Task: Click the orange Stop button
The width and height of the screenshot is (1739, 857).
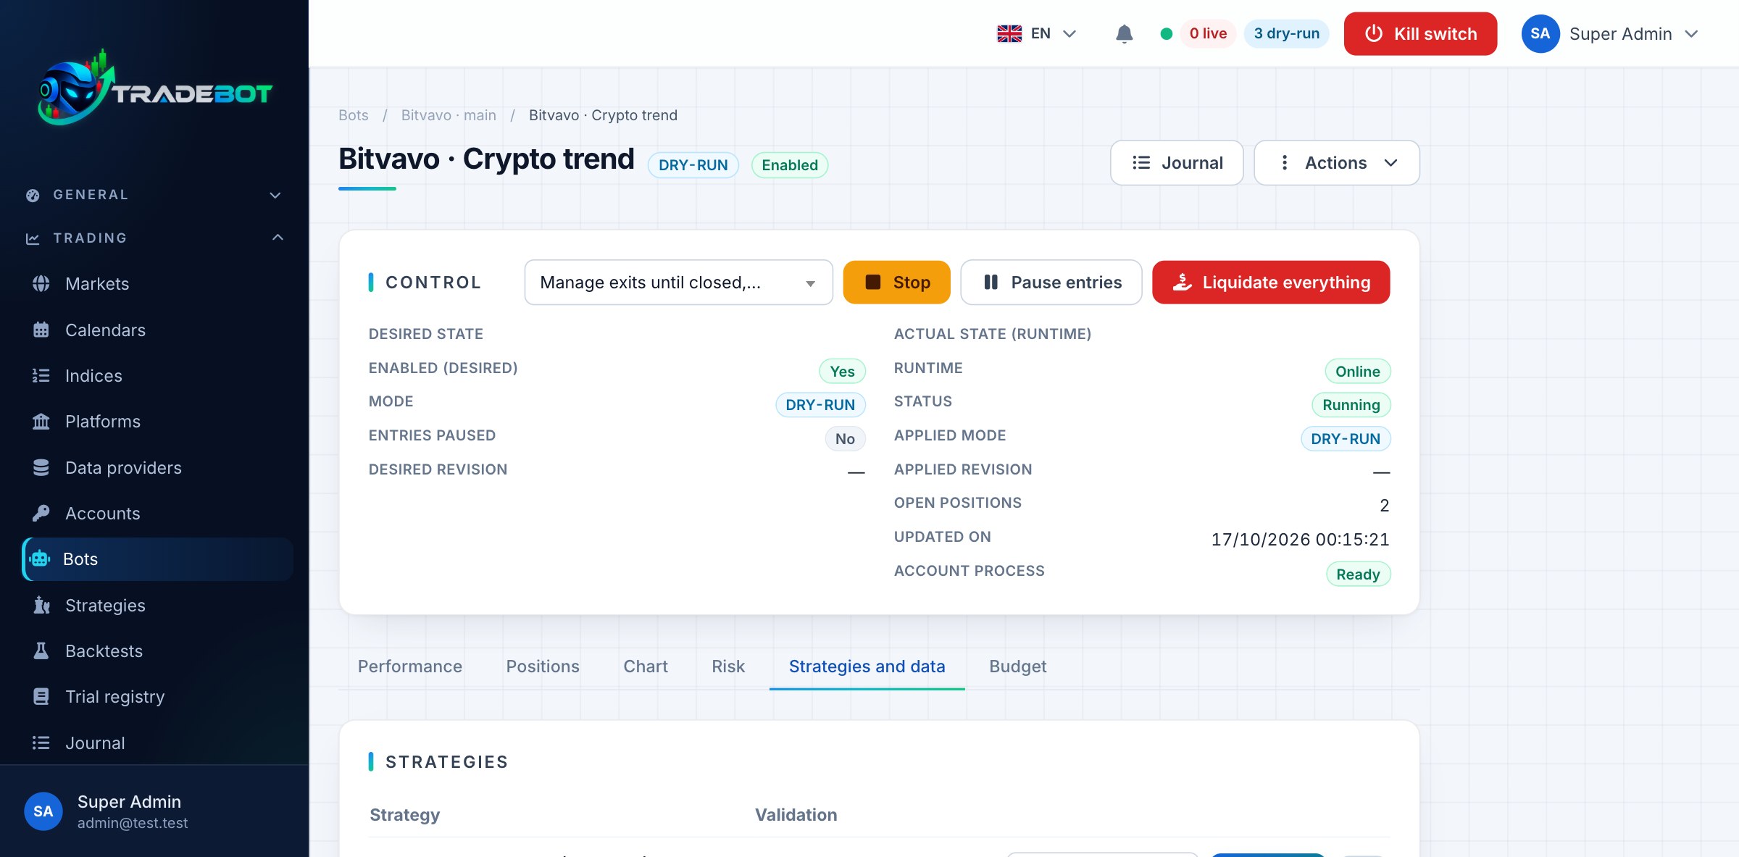Action: [896, 283]
